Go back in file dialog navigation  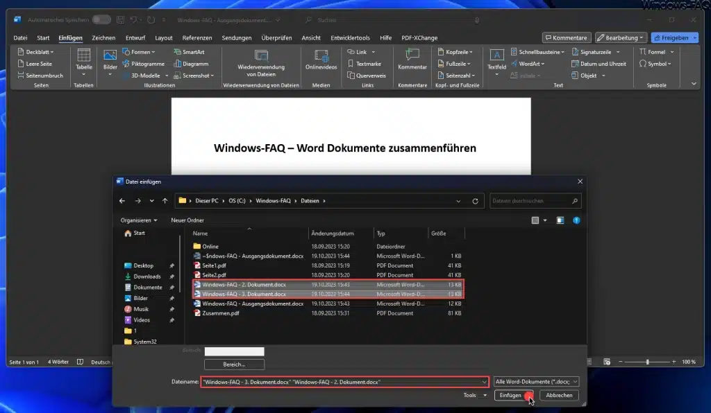click(122, 201)
